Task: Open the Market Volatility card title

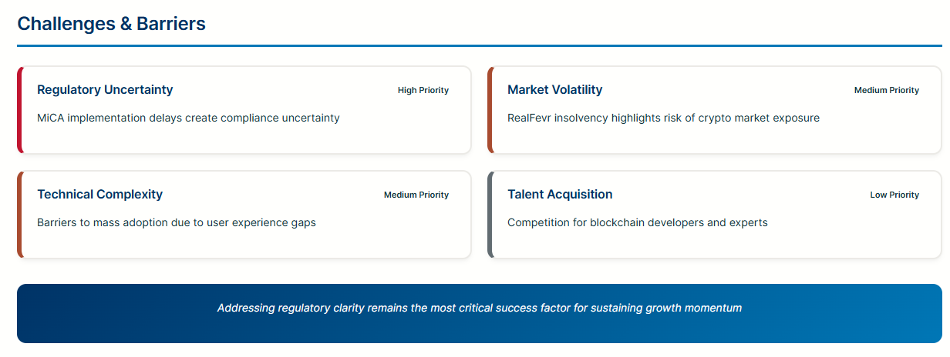Action: tap(554, 90)
